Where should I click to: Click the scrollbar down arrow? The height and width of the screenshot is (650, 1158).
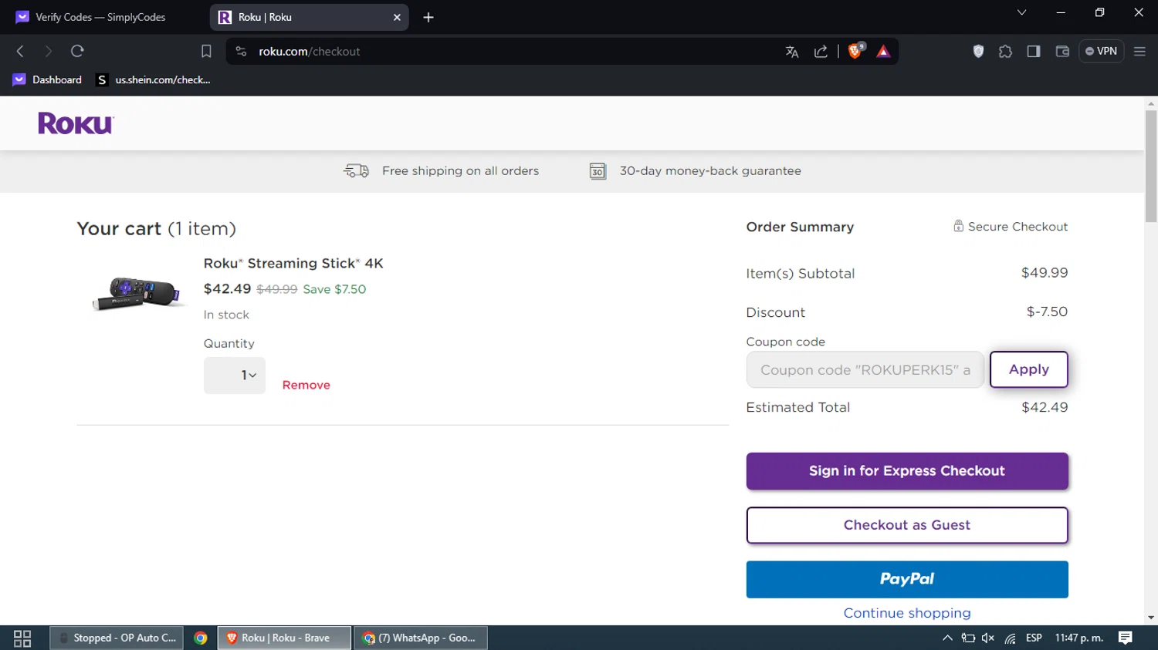pyautogui.click(x=1151, y=618)
